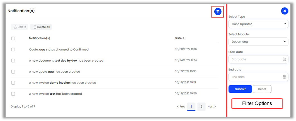The height and width of the screenshot is (121, 296).
Task: Tick the demo invoice notification checkbox
Action: click(13, 83)
